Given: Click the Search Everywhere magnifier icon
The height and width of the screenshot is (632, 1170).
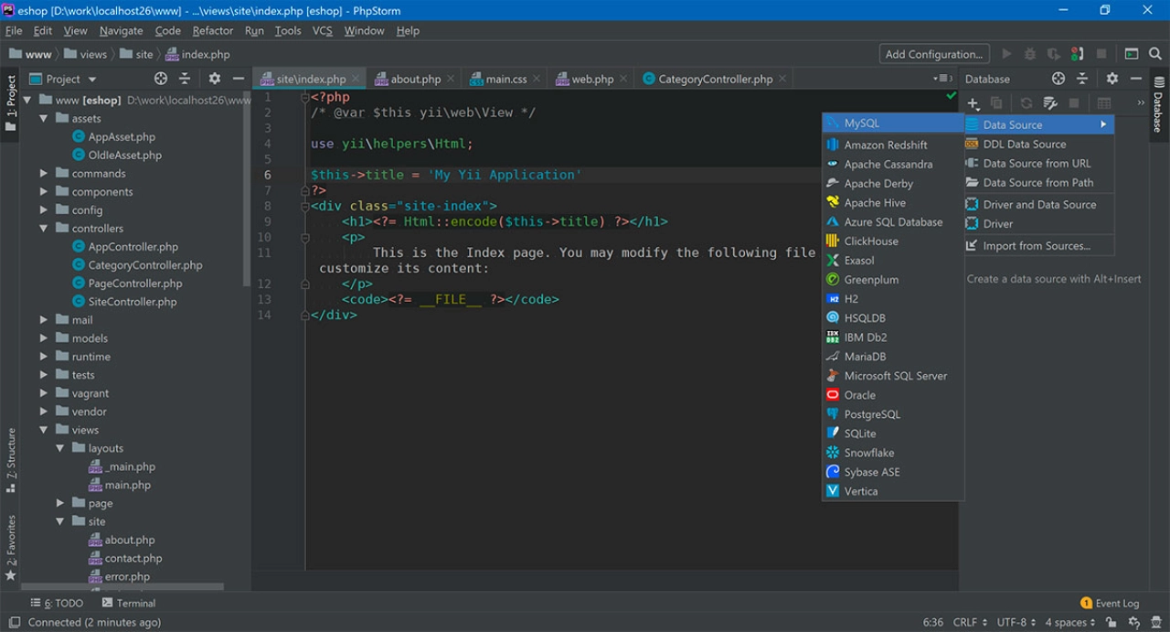Looking at the screenshot, I should pyautogui.click(x=1155, y=54).
